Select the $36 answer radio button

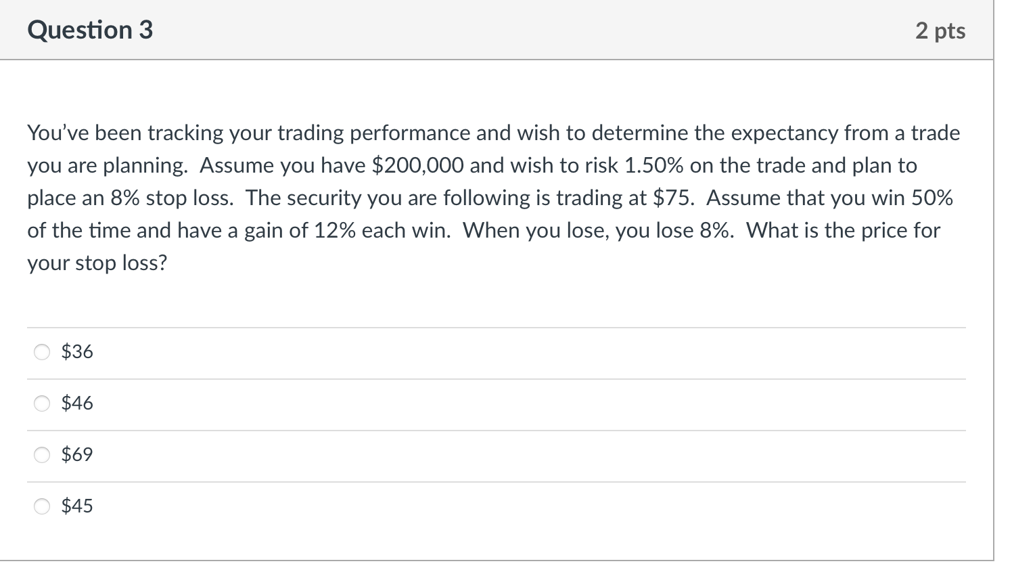[42, 351]
